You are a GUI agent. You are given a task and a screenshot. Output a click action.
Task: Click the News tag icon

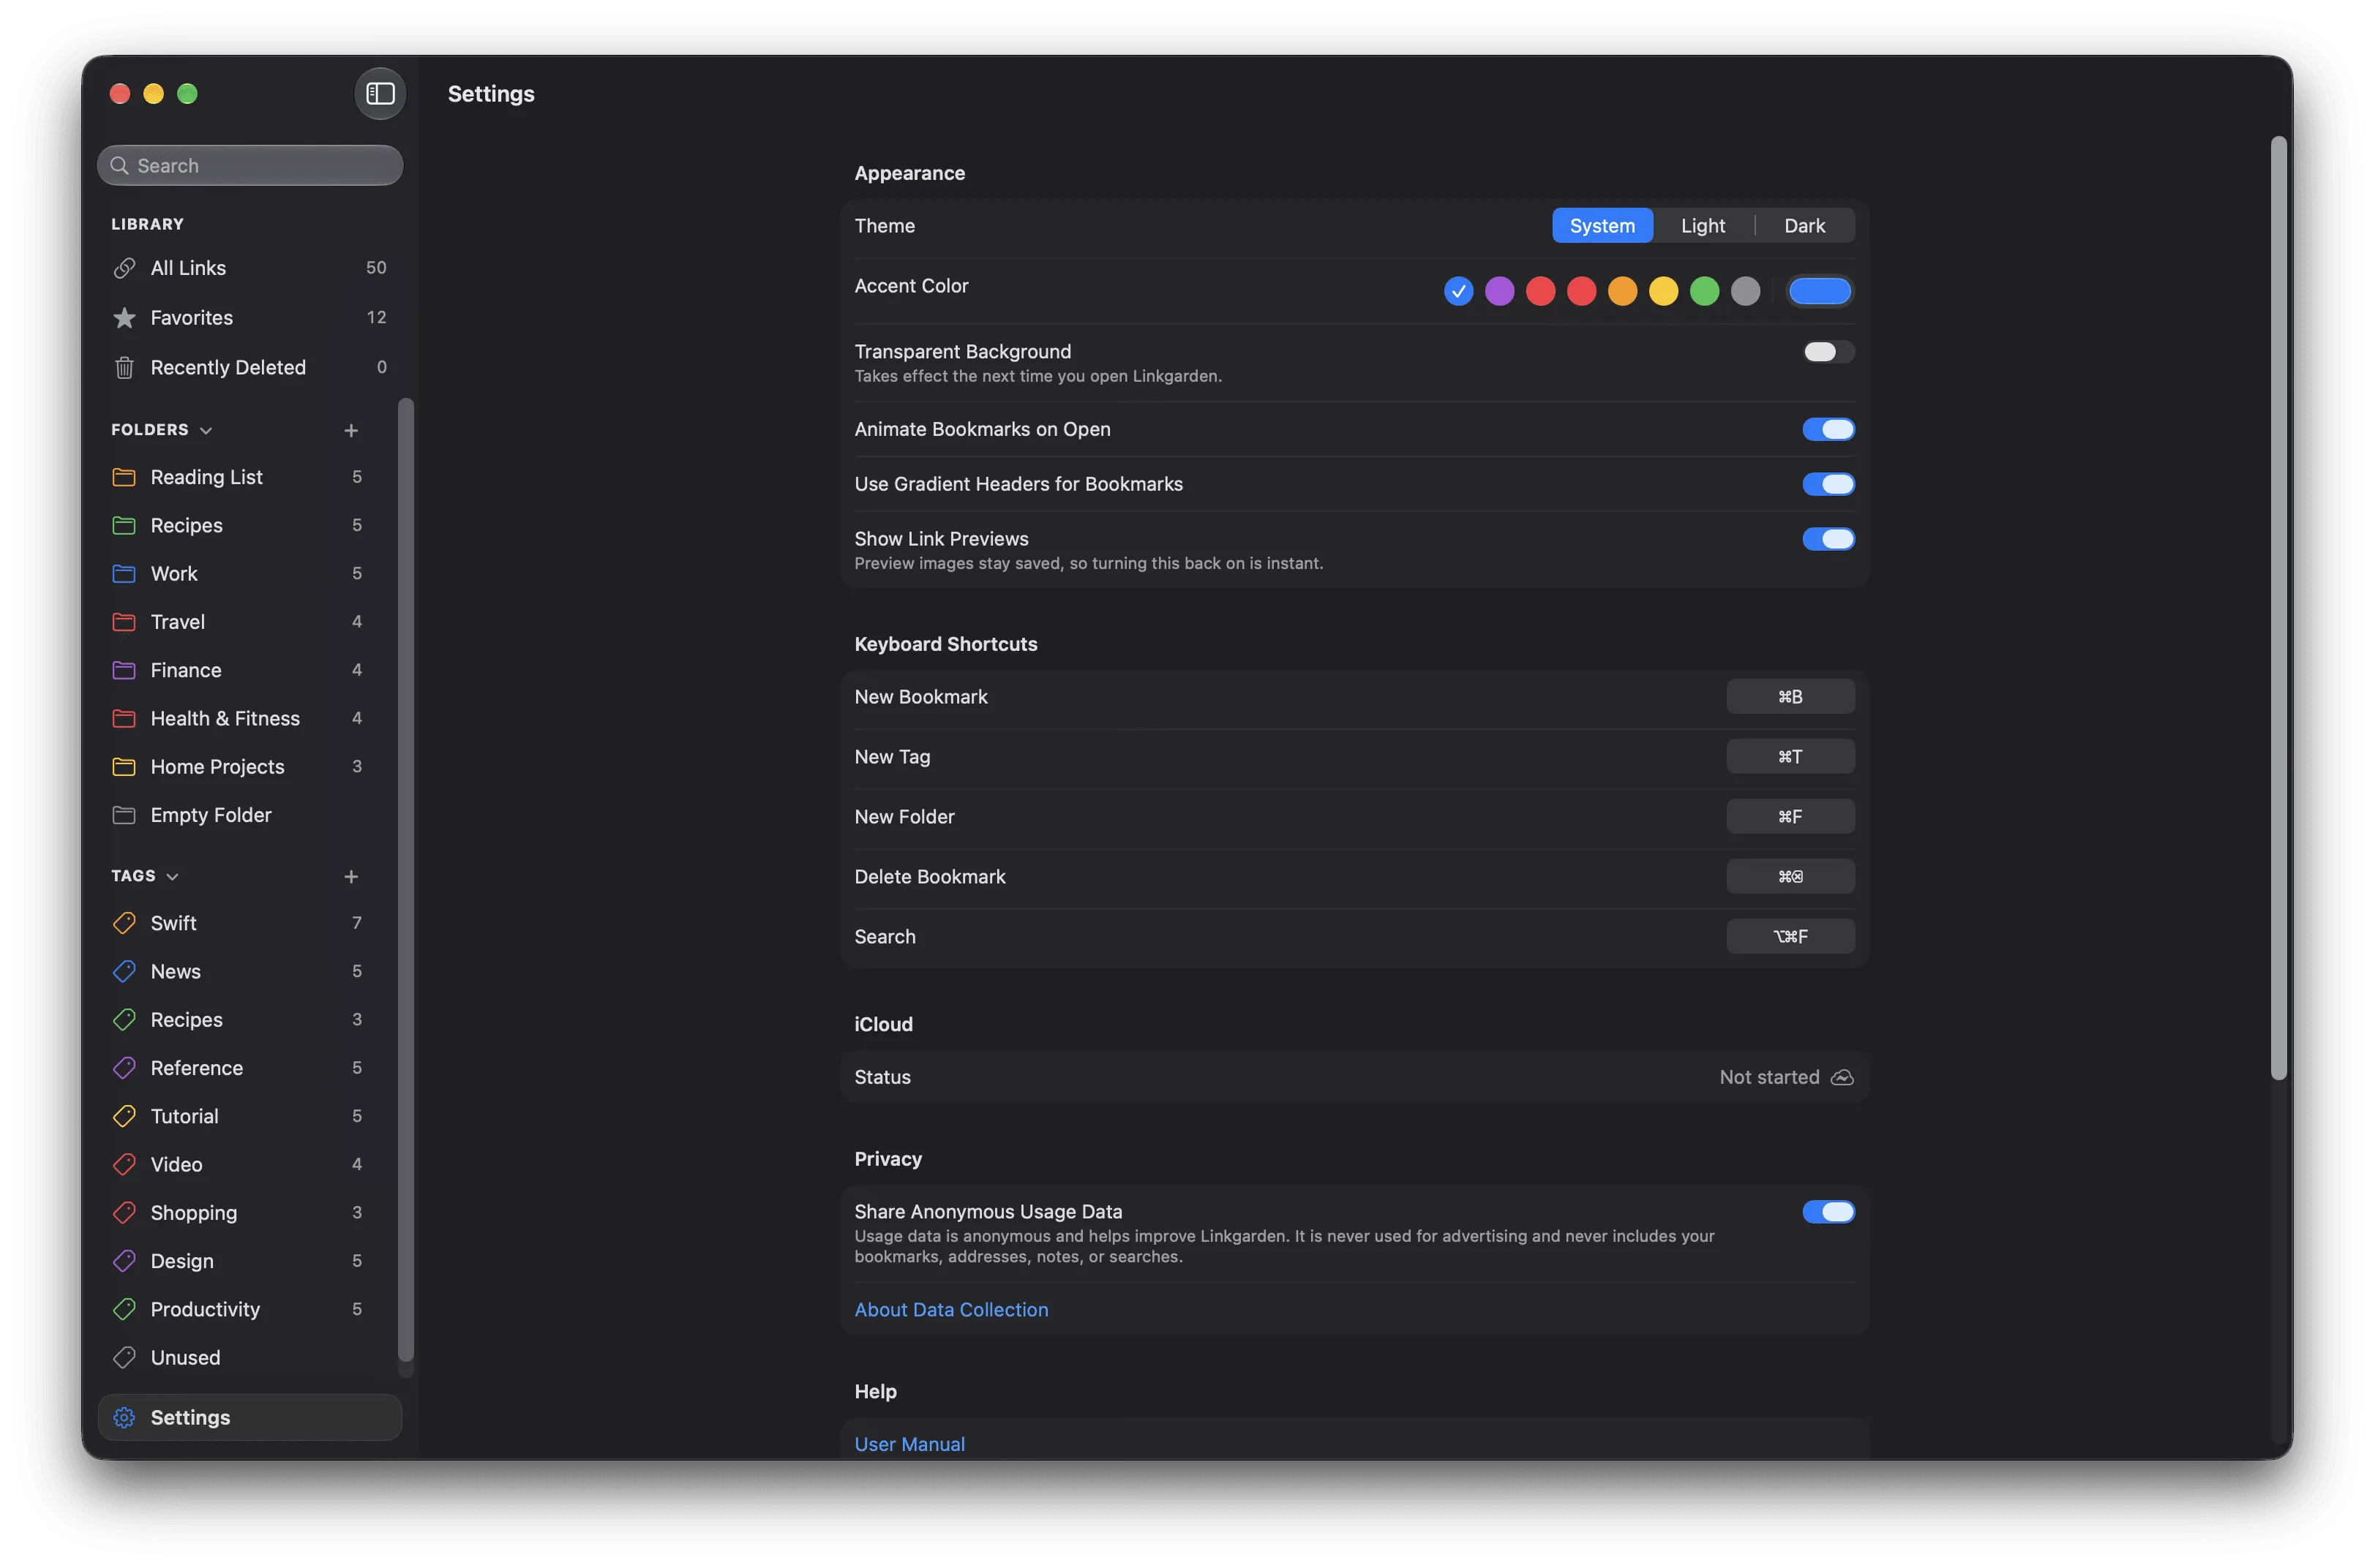[x=124, y=971]
